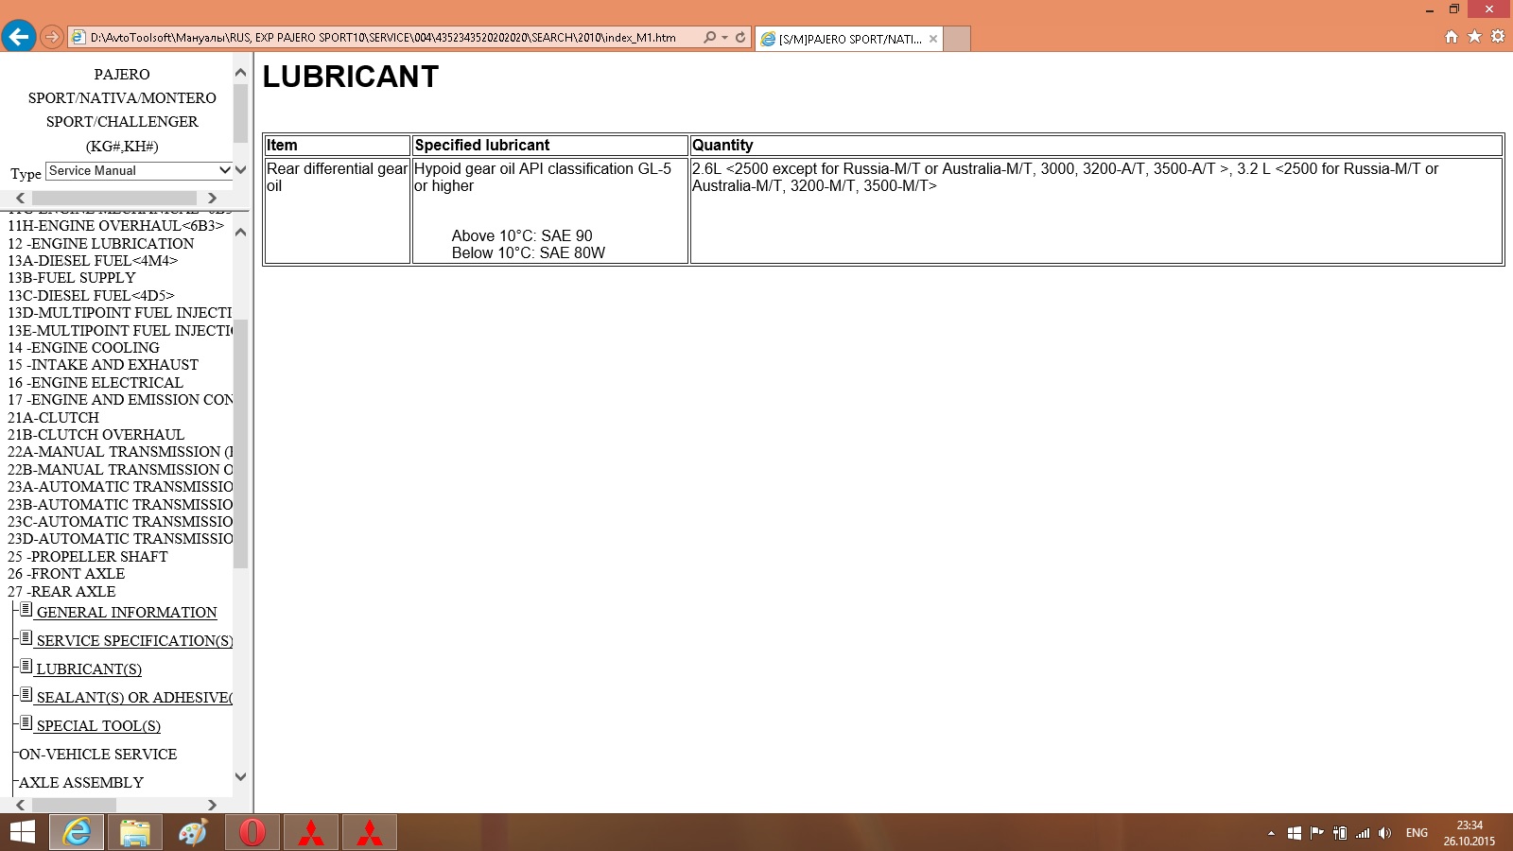The image size is (1513, 851).
Task: Open the SERVICE SPECIFICATION(S) link
Action: [134, 641]
